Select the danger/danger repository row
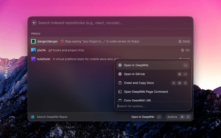221x138 pixels. point(110,41)
